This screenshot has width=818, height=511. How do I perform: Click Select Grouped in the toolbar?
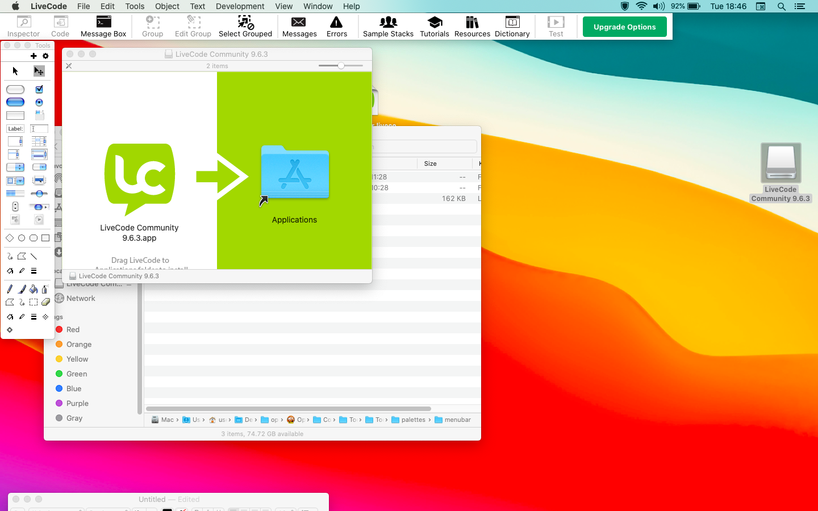click(x=245, y=27)
